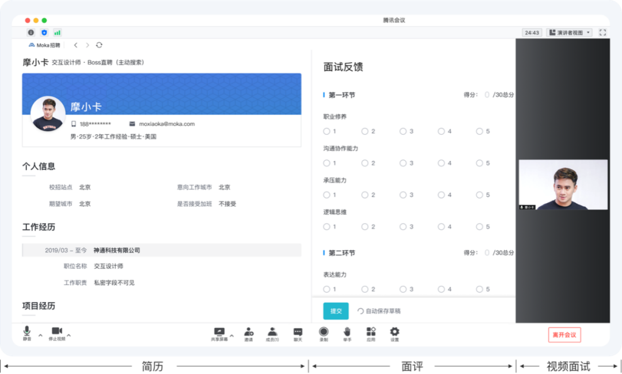Raise hand using the hand icon
622x374 pixels.
347,332
